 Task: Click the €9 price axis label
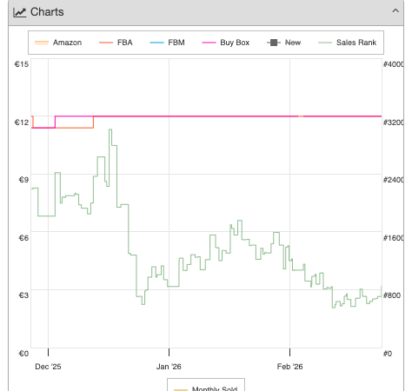coord(23,180)
